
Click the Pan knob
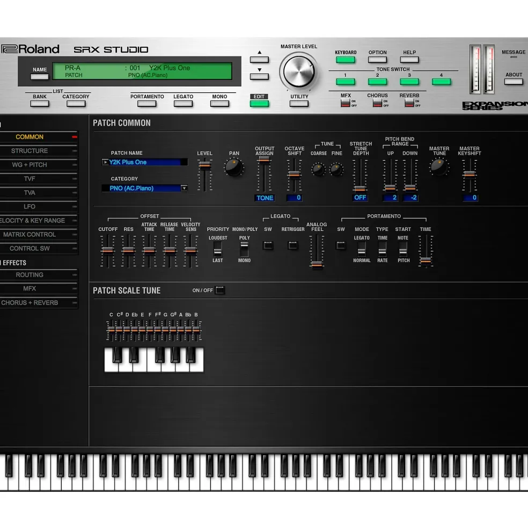(234, 168)
